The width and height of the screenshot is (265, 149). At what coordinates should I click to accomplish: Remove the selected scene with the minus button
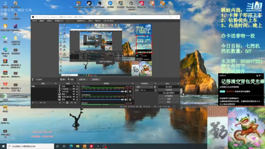[36, 103]
